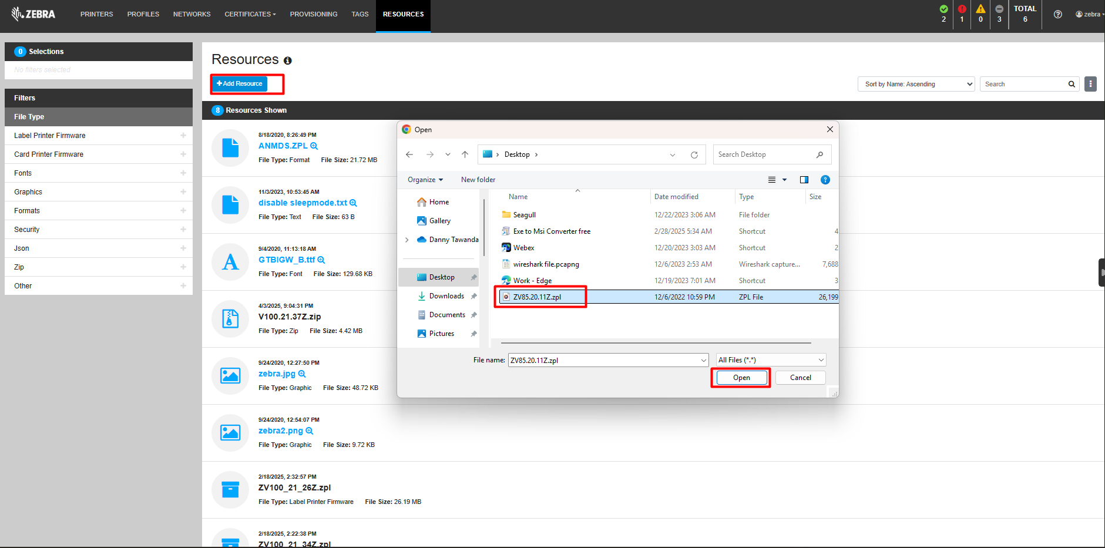Open the zebra2.png resource link
Image resolution: width=1105 pixels, height=548 pixels.
(281, 431)
